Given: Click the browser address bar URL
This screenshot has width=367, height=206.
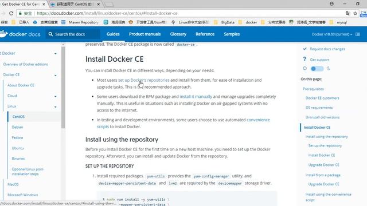Looking at the screenshot, I should pos(107,13).
